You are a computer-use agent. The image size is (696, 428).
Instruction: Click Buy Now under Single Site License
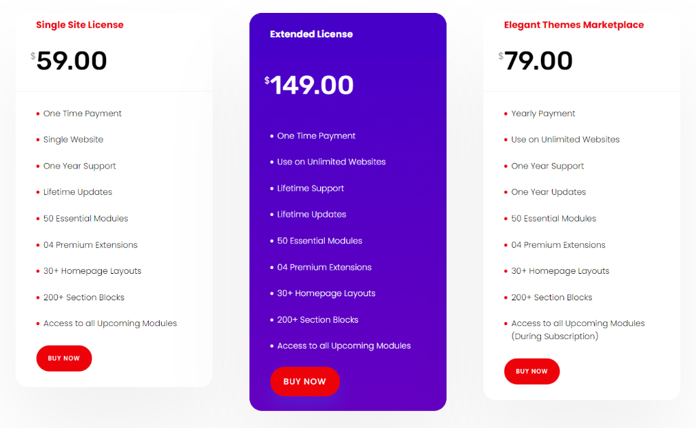pos(64,359)
